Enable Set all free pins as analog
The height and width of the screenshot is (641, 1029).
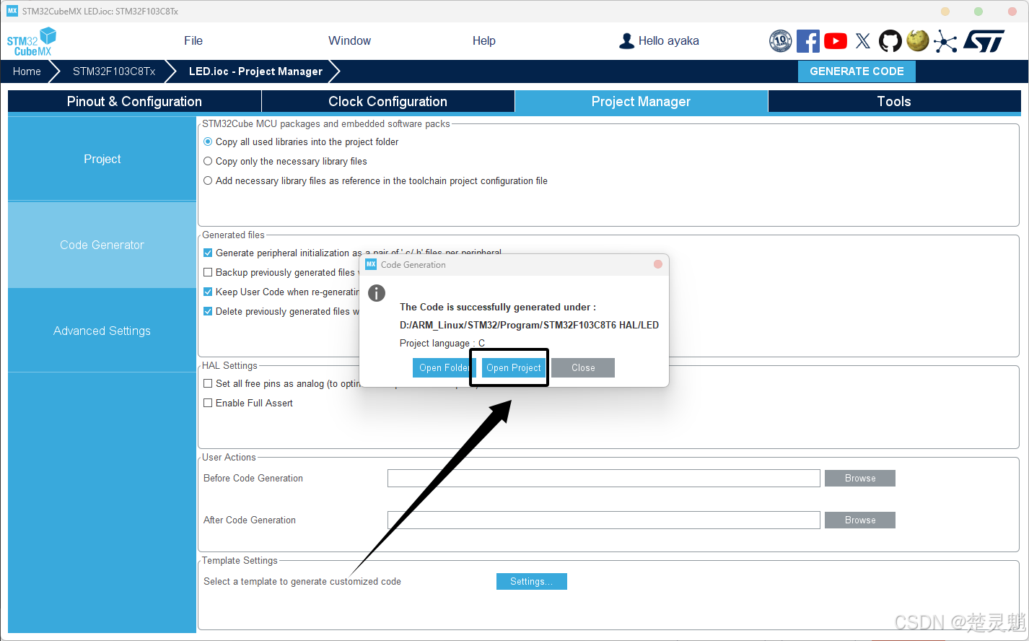(208, 383)
